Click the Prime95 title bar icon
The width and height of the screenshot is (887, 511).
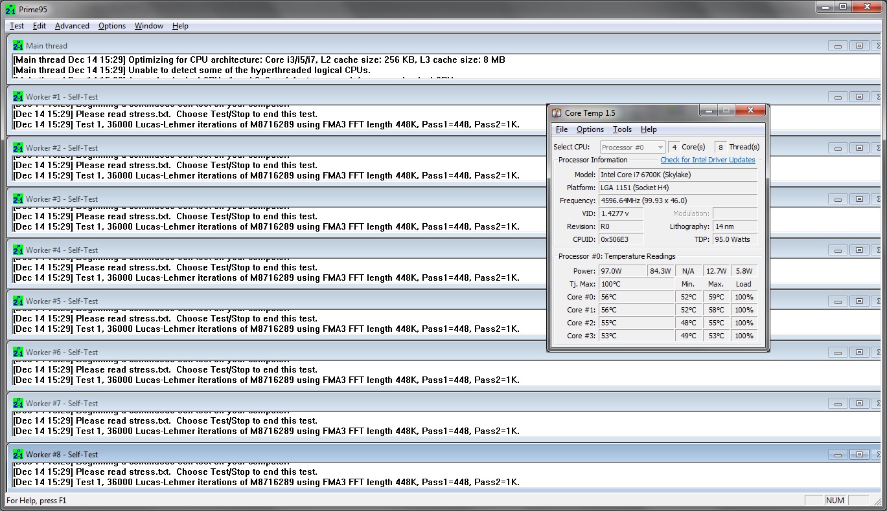coord(10,9)
